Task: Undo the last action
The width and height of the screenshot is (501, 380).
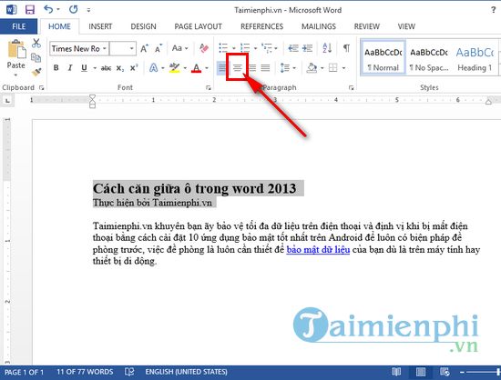Action: [48, 10]
